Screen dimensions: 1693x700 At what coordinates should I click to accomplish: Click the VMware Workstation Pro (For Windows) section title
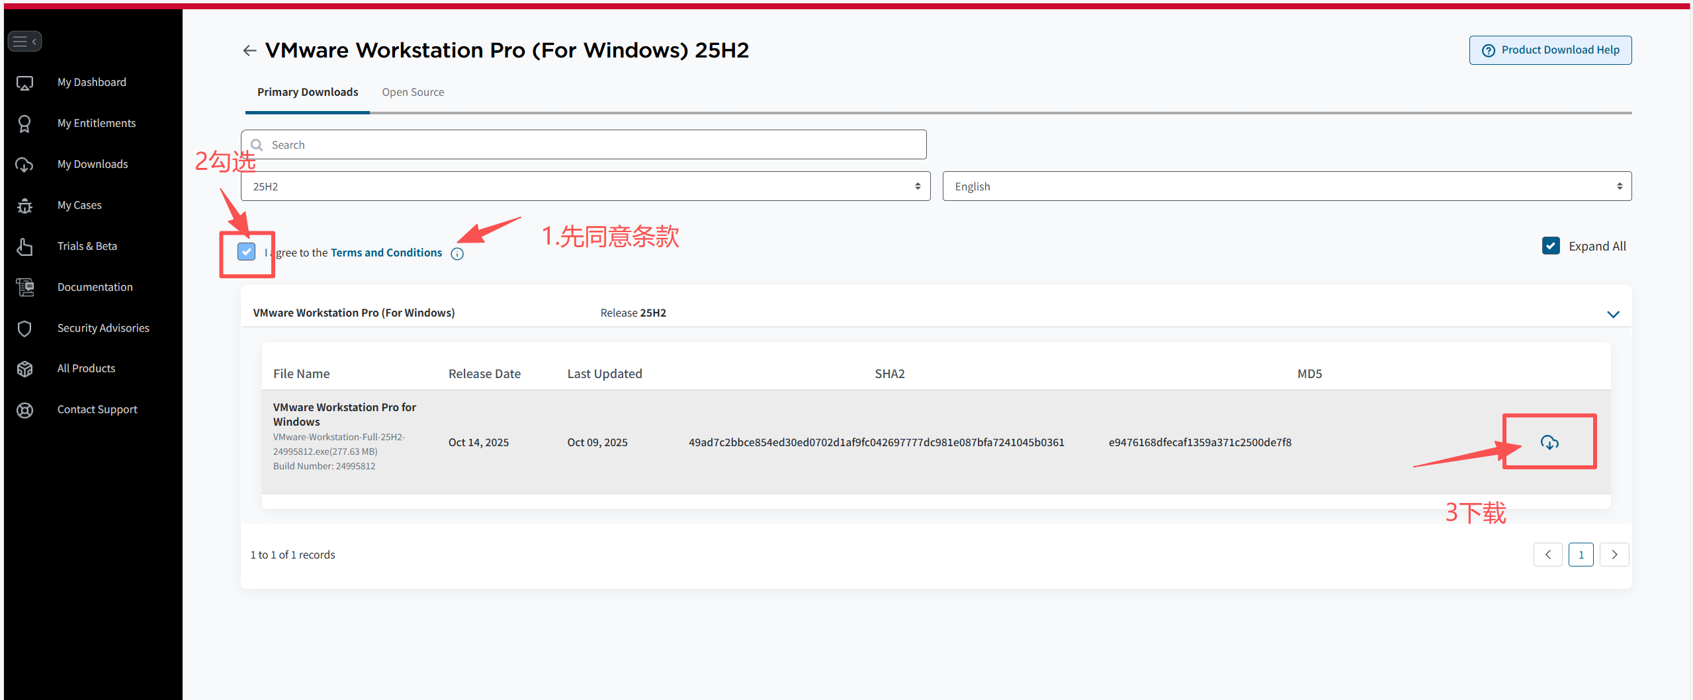click(x=354, y=313)
